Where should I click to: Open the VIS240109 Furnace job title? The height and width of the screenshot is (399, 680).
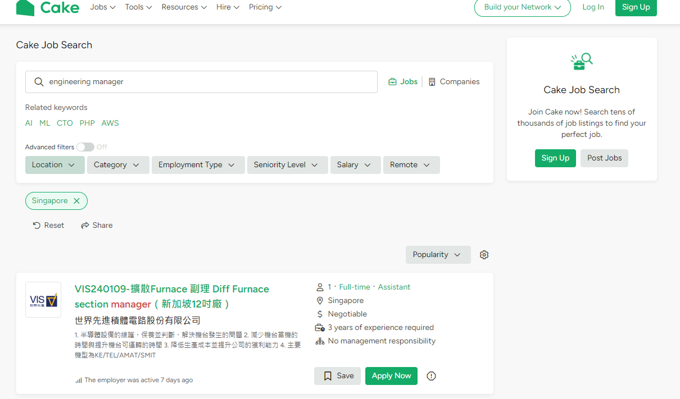(x=172, y=296)
